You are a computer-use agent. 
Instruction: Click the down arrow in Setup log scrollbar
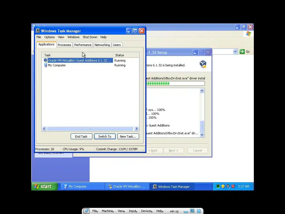[x=202, y=135]
